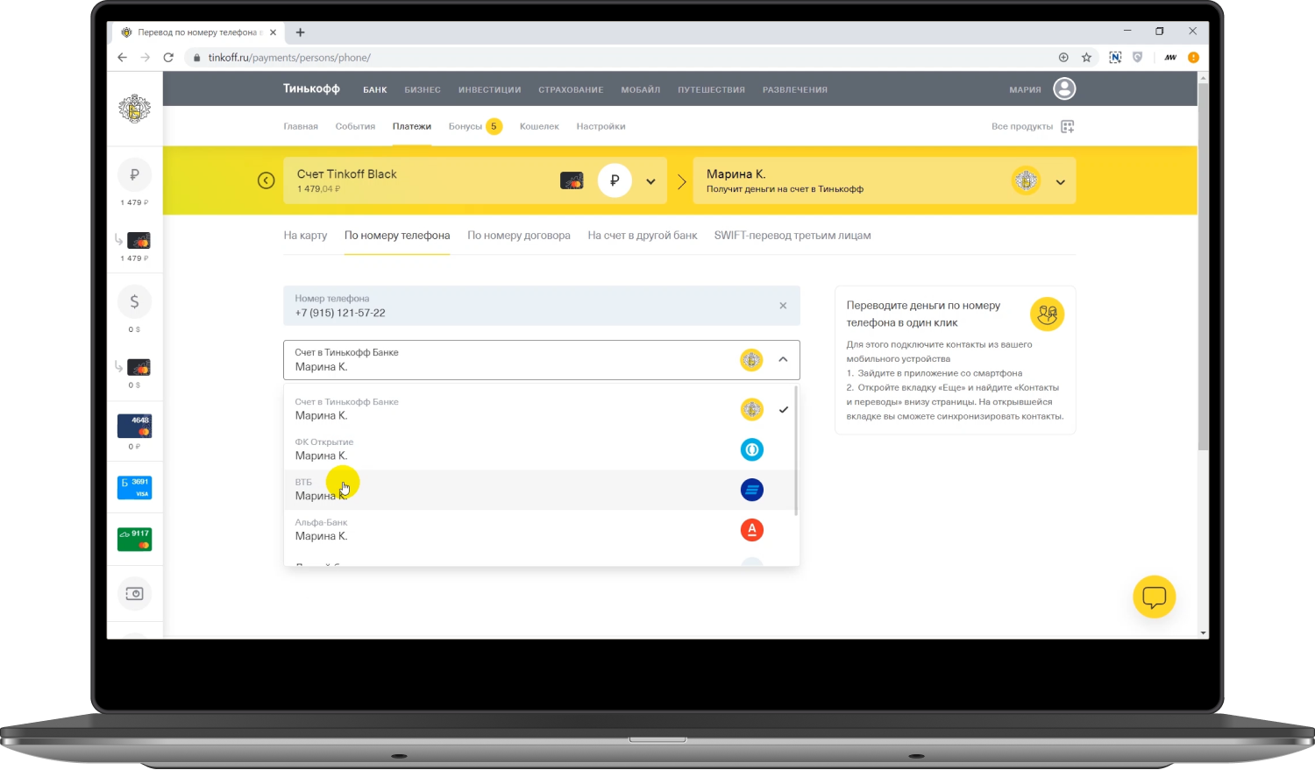Screen dimensions: 1315x770
Task: Click the user profile avatar icon
Action: click(1064, 88)
